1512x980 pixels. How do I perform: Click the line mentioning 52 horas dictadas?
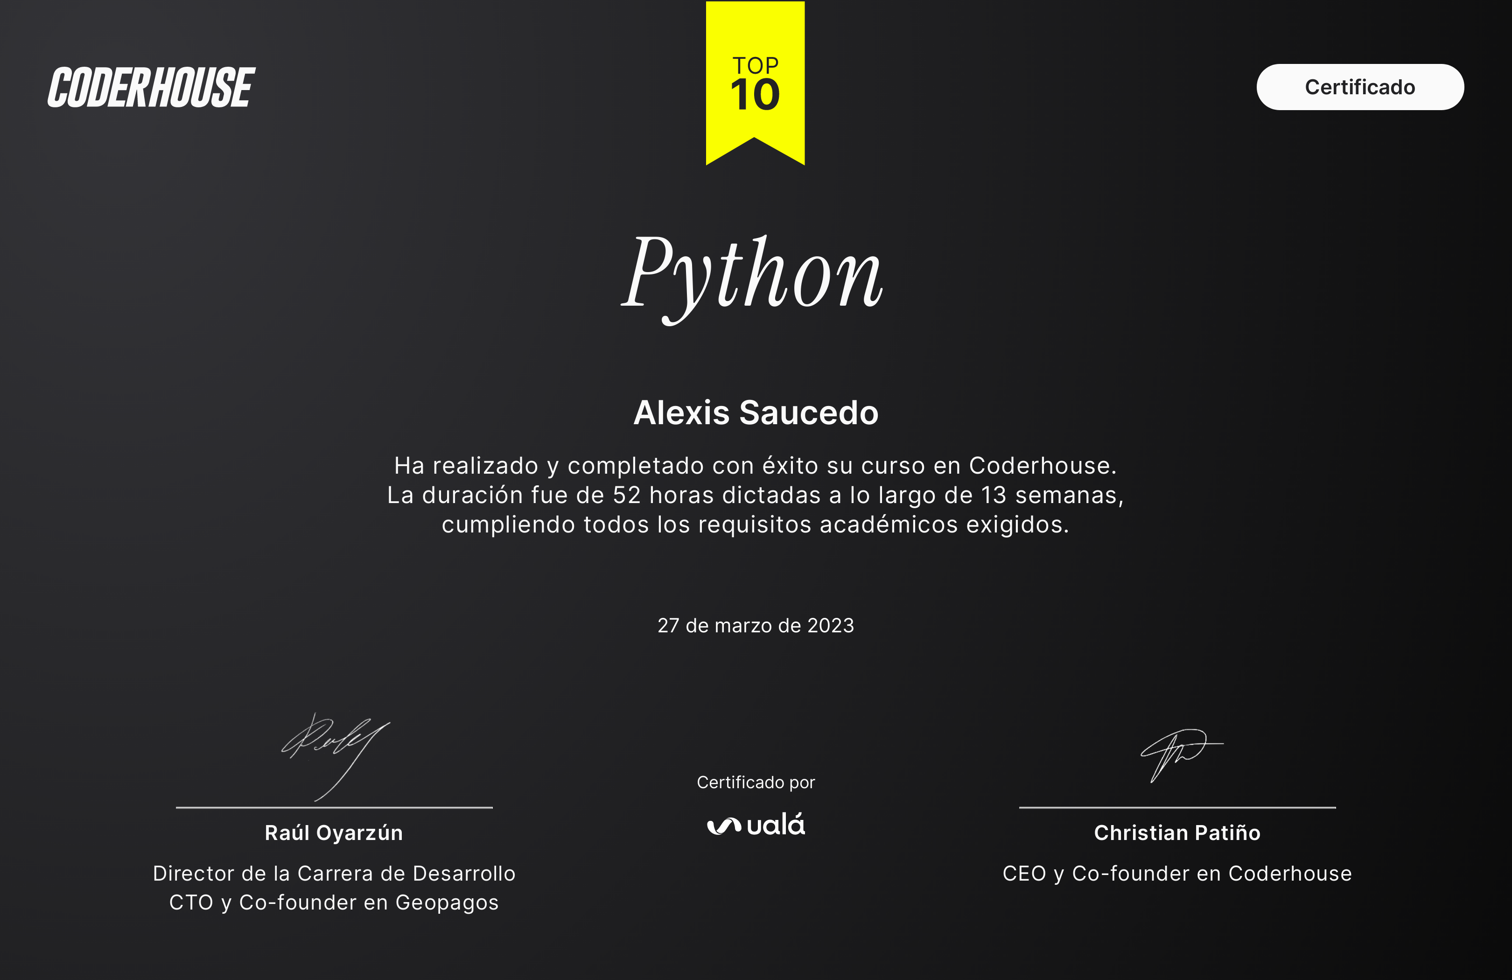756,496
